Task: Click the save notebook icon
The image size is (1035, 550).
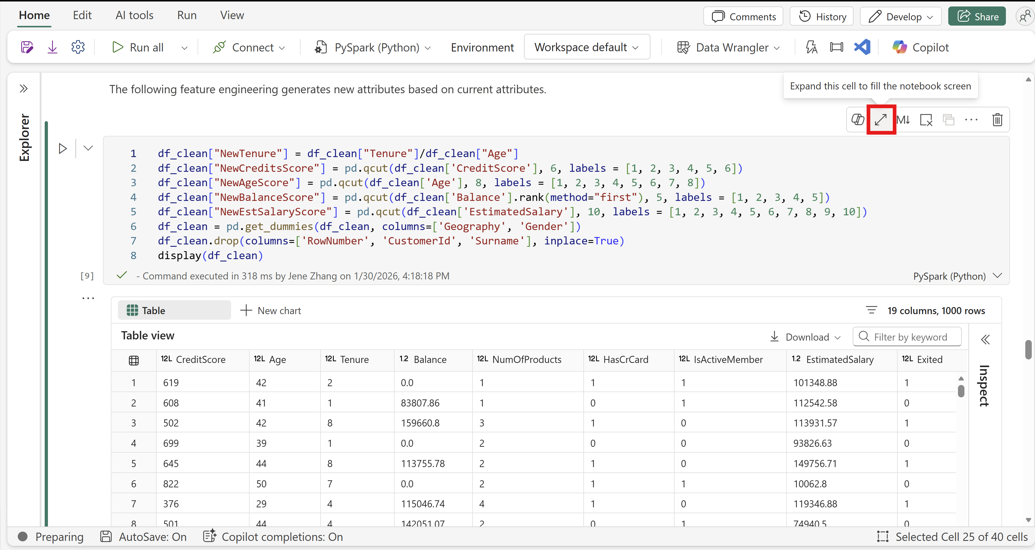Action: [x=26, y=47]
